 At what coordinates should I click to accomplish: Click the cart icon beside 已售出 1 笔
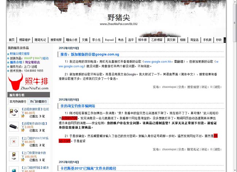tap(23, 160)
